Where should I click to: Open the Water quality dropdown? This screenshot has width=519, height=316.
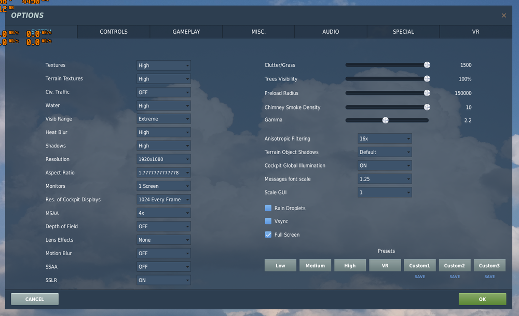pyautogui.click(x=163, y=105)
